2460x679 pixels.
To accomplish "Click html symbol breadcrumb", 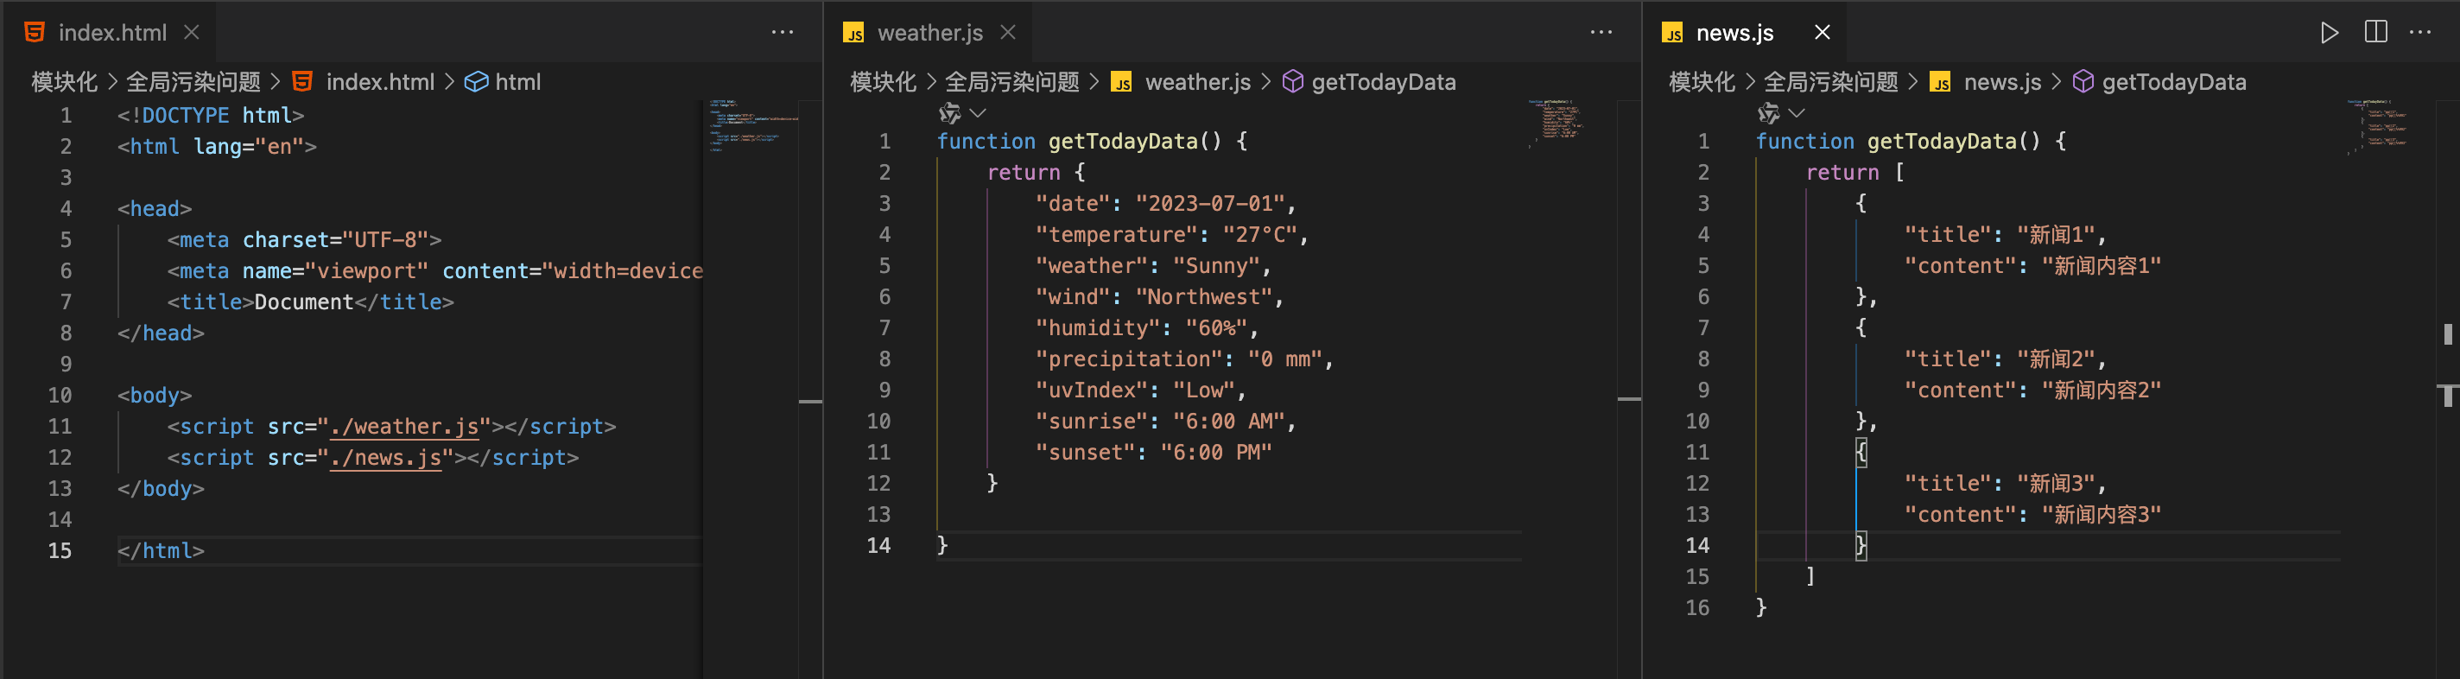I will [x=517, y=82].
